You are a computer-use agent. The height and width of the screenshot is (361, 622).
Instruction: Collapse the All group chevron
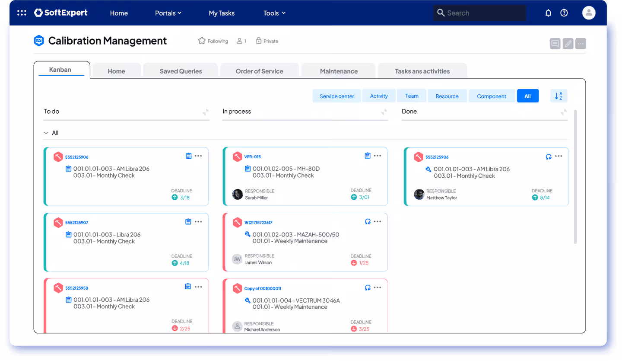pos(46,133)
